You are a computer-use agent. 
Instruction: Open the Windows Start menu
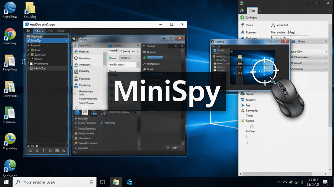[x=6, y=182]
